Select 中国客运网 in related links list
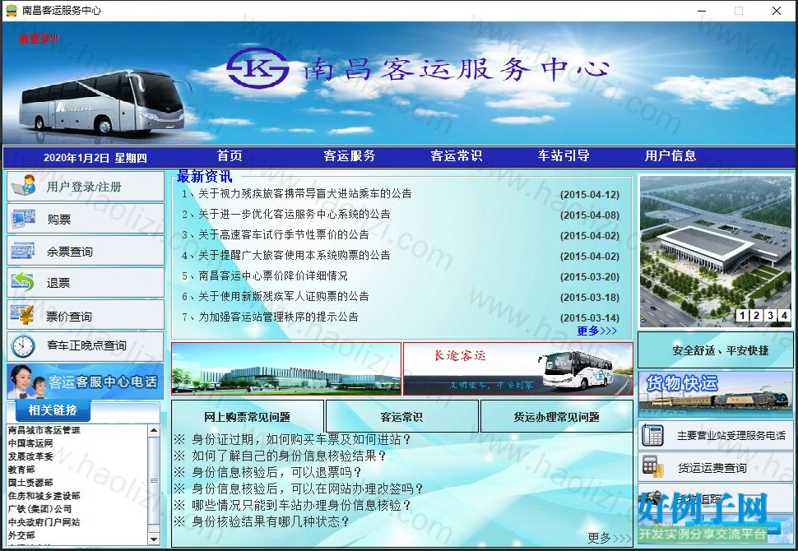Screen dimensions: 798x551 click(30, 443)
